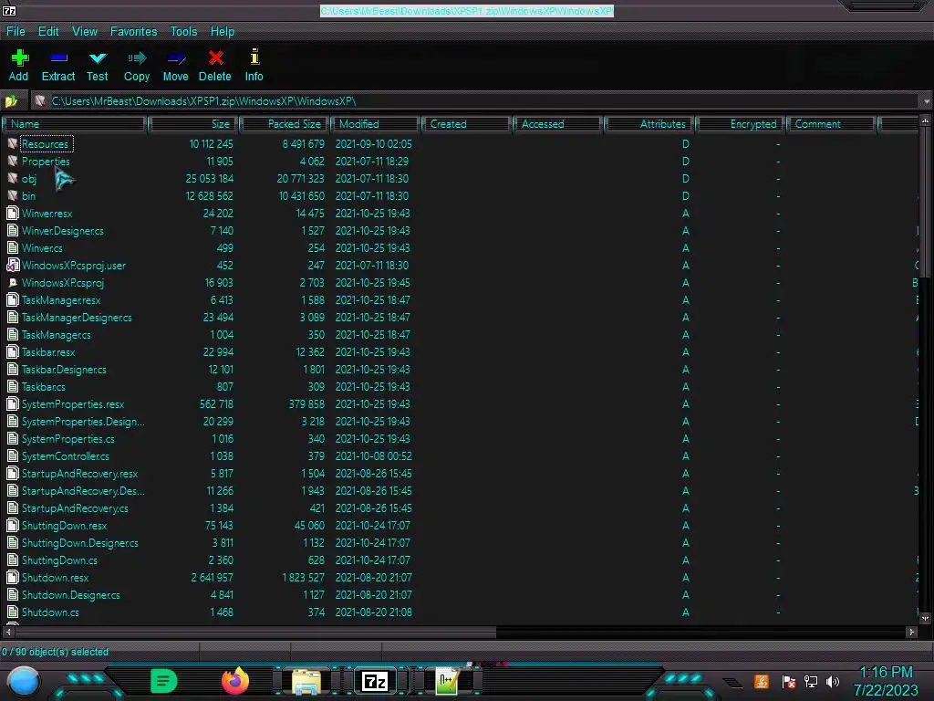Click the Copy toolbar icon
Image resolution: width=934 pixels, height=701 pixels.
pos(137,58)
